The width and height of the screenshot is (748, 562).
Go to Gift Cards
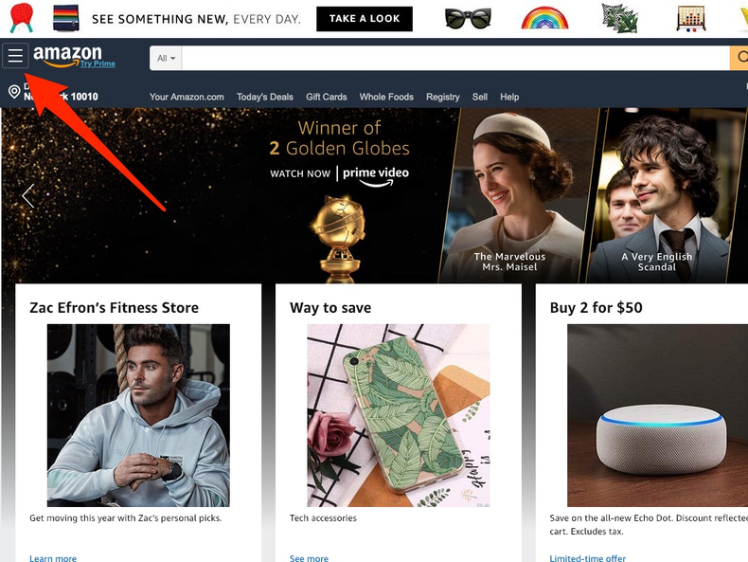(327, 97)
